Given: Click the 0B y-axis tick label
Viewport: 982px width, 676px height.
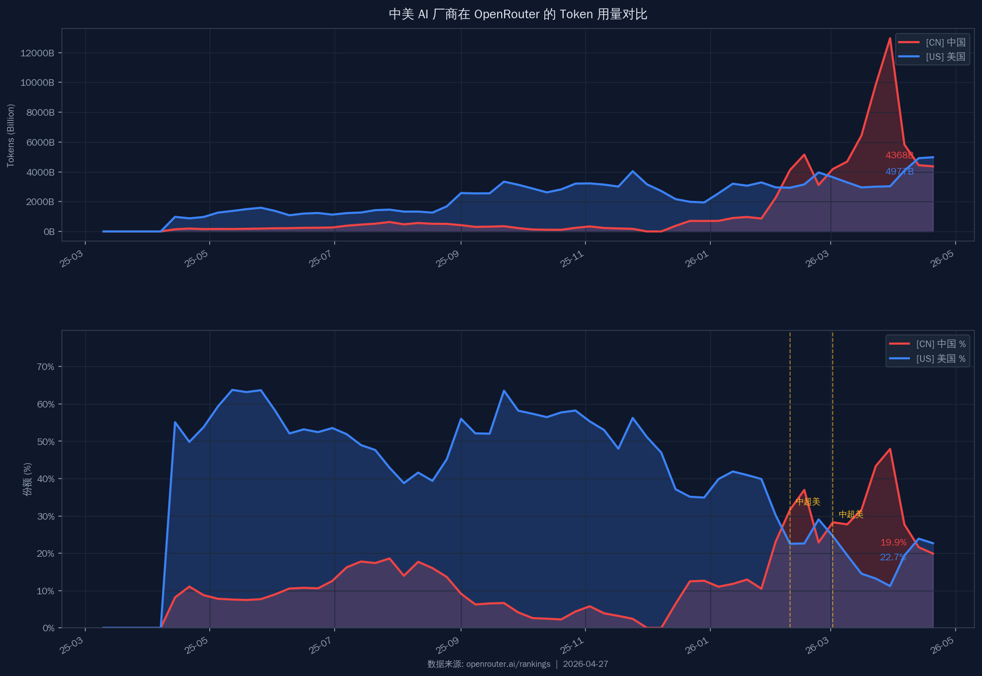Looking at the screenshot, I should tap(49, 232).
